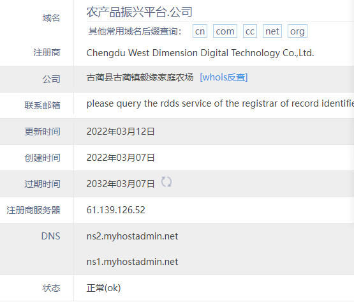This screenshot has height=302, width=354.
Task: Query the org domain suffix
Action: (x=297, y=31)
